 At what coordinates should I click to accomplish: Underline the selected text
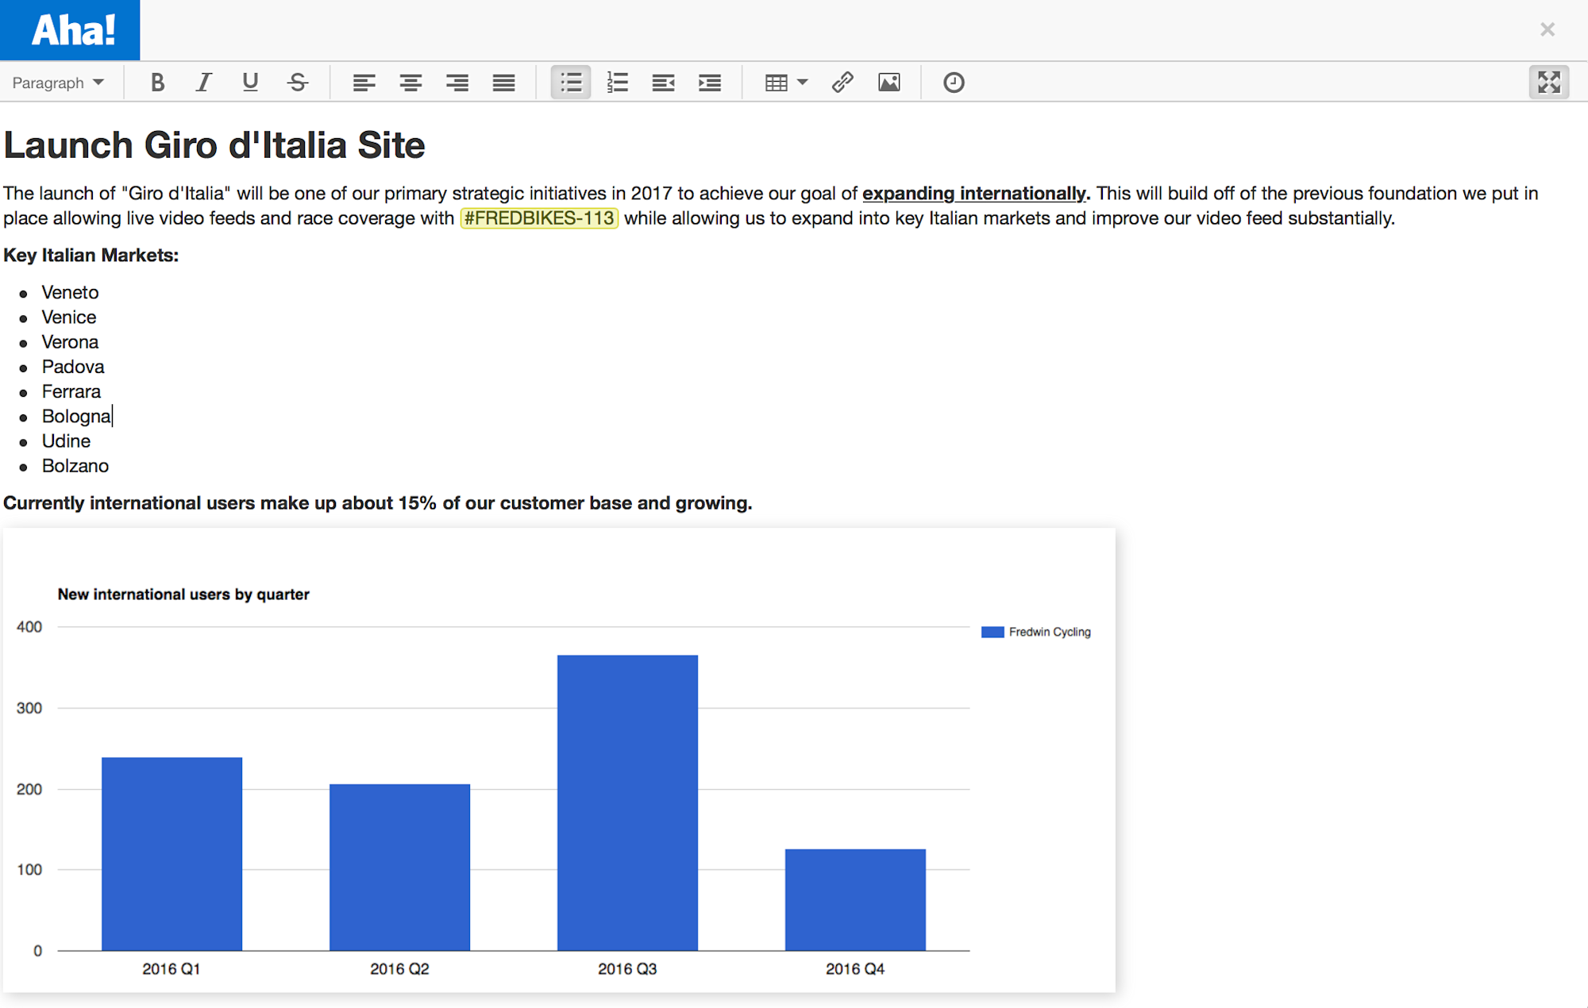250,83
